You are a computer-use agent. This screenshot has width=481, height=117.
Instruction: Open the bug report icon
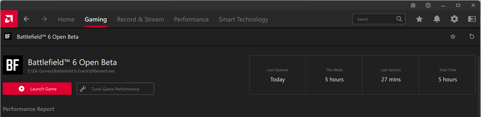pos(413,5)
